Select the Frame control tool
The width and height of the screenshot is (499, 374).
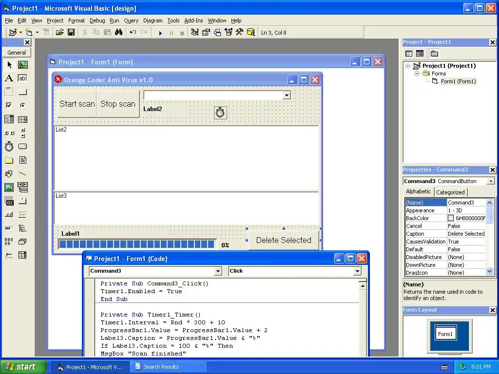[x=9, y=92]
